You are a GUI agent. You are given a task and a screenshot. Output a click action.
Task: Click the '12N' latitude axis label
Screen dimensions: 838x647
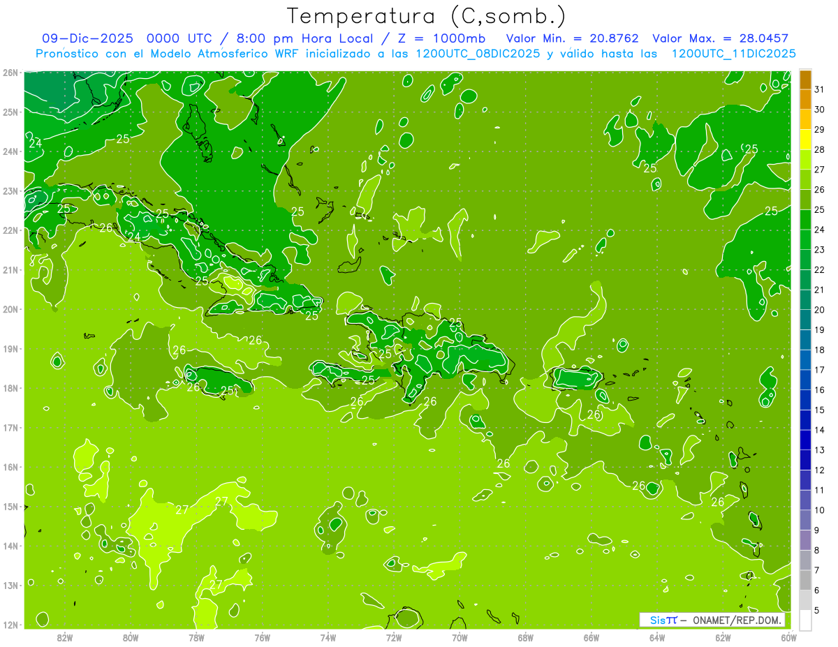[x=10, y=625]
